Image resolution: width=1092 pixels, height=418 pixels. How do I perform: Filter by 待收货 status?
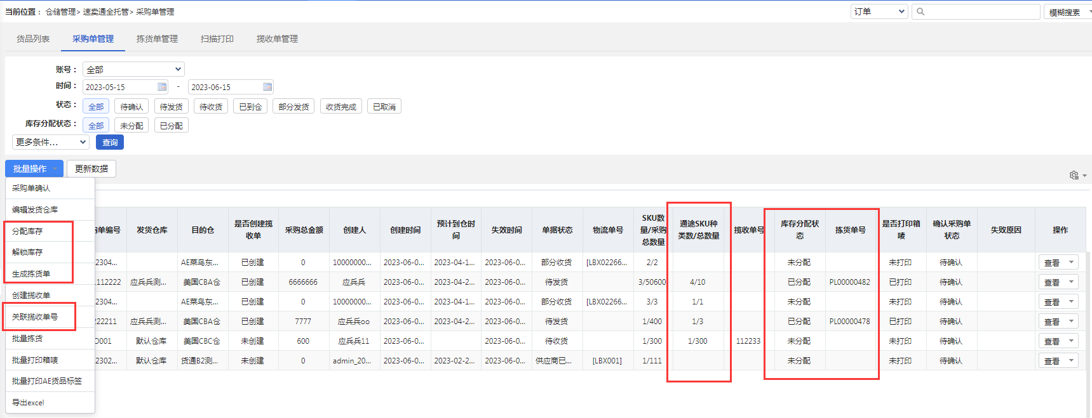click(211, 107)
